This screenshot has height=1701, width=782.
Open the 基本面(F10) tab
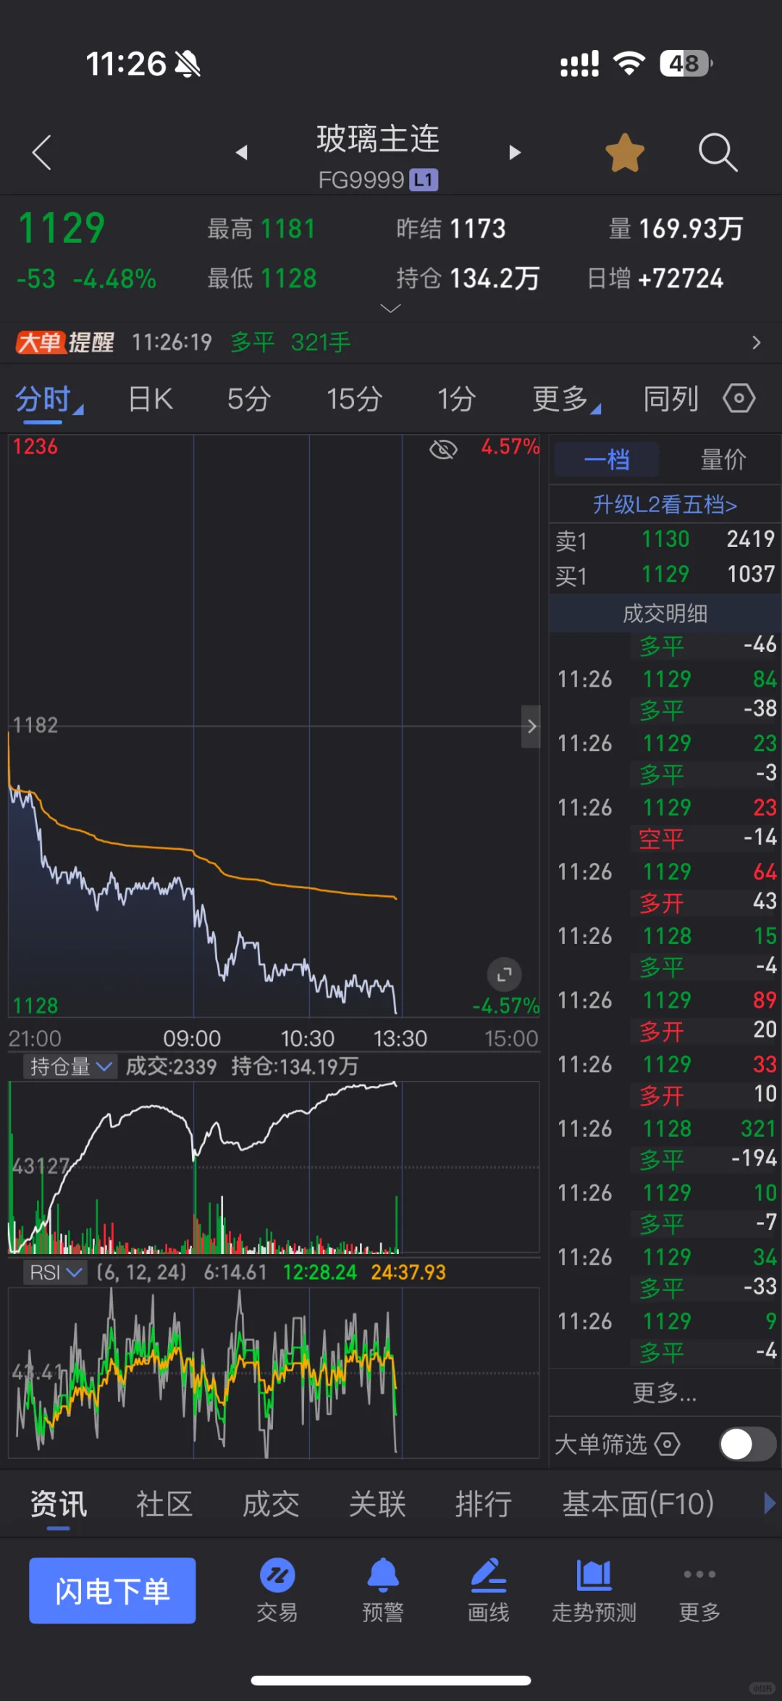click(638, 1505)
